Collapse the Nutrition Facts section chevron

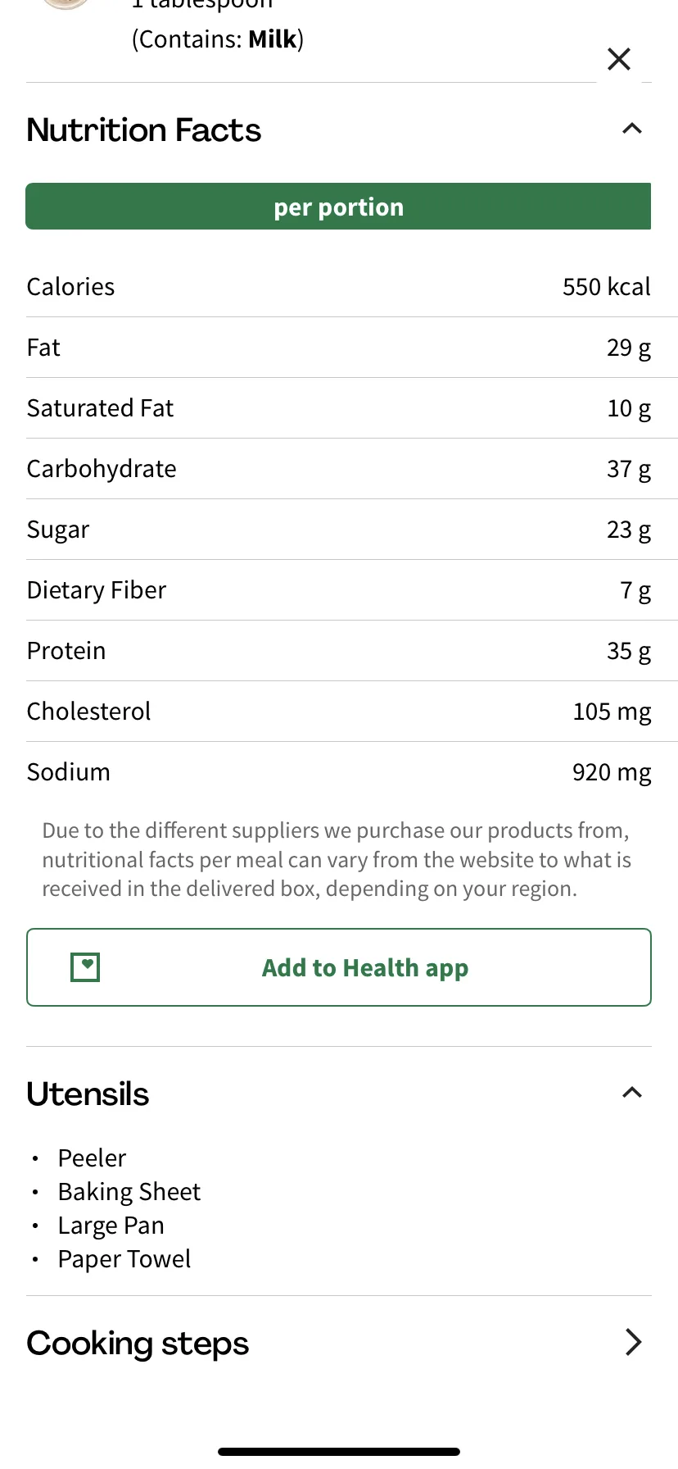click(x=632, y=129)
